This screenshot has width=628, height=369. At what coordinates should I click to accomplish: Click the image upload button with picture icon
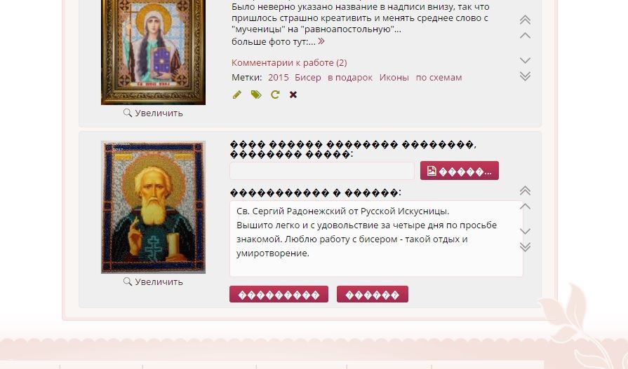click(460, 171)
